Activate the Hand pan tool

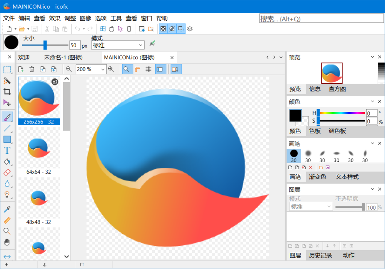pos(7,242)
